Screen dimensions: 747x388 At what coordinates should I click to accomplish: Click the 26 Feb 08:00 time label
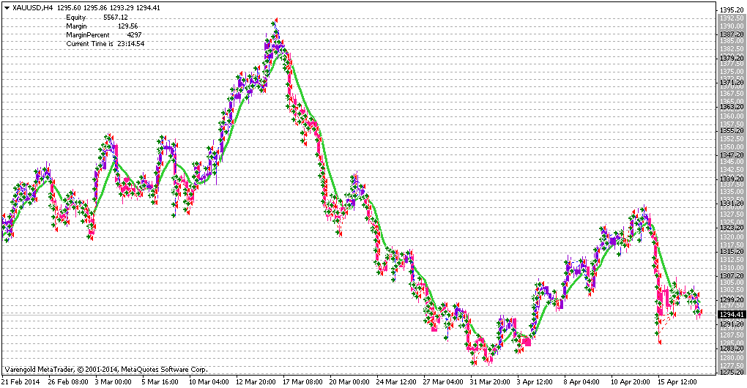(x=68, y=382)
